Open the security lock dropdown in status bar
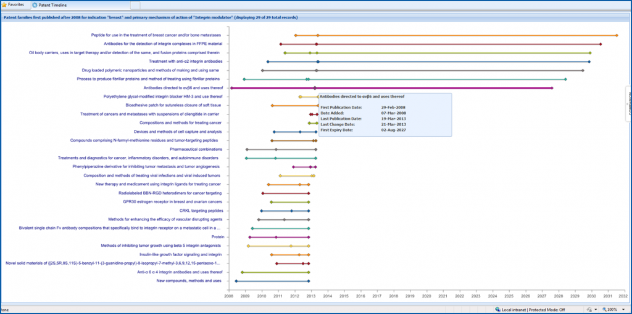 click(x=596, y=309)
